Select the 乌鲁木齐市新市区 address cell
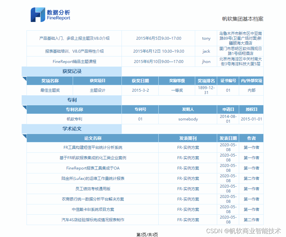 pyautogui.click(x=240, y=38)
